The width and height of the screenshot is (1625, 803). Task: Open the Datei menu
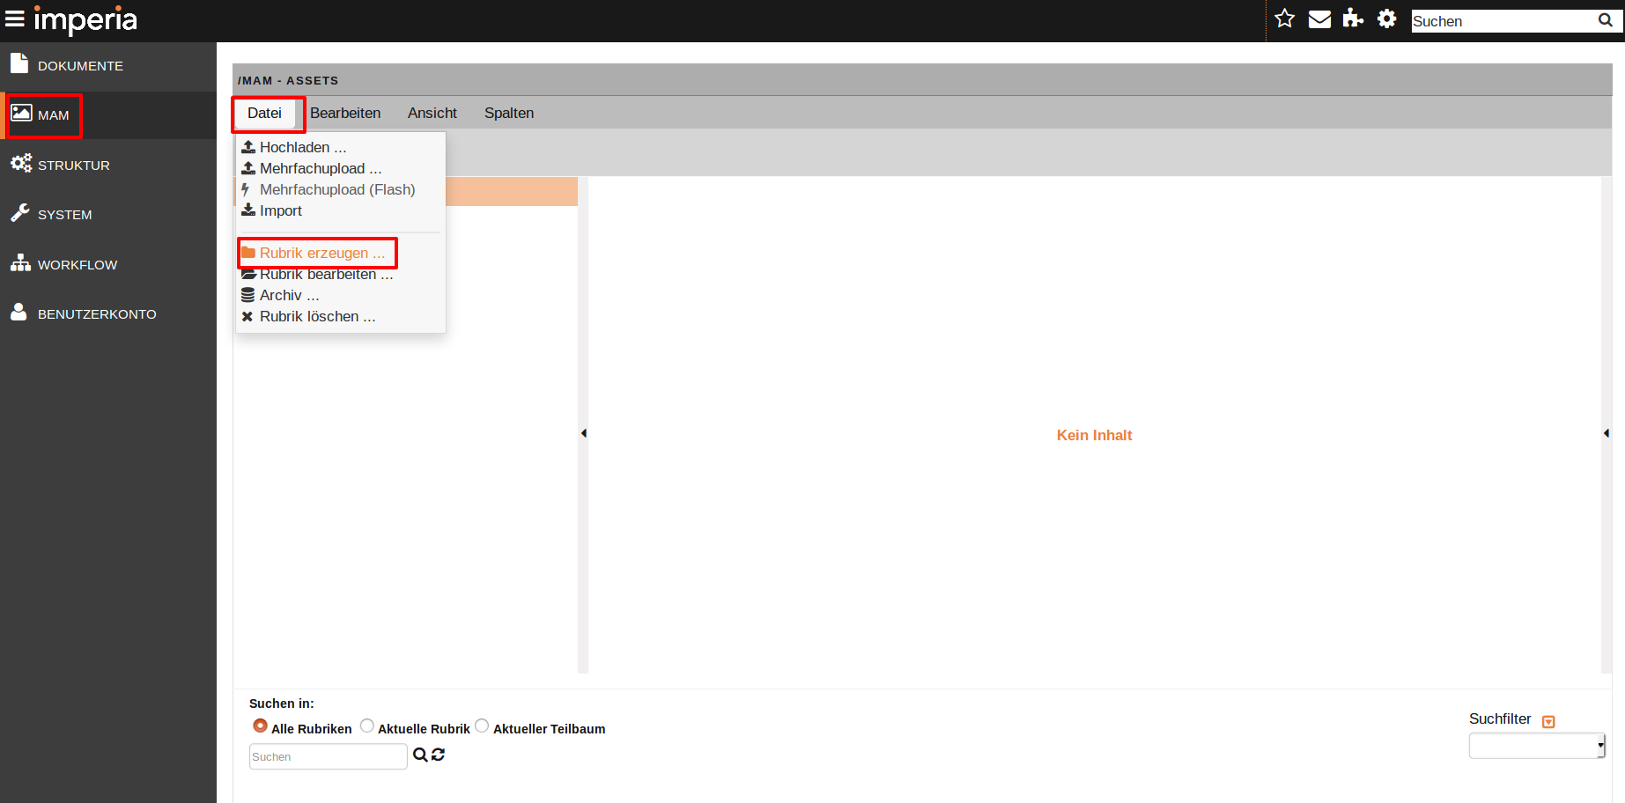point(264,113)
